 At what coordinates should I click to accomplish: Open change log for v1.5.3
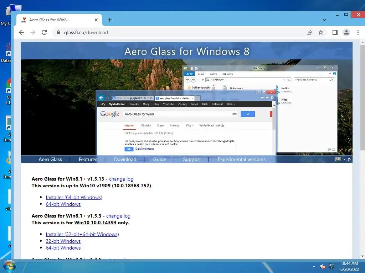click(118, 216)
